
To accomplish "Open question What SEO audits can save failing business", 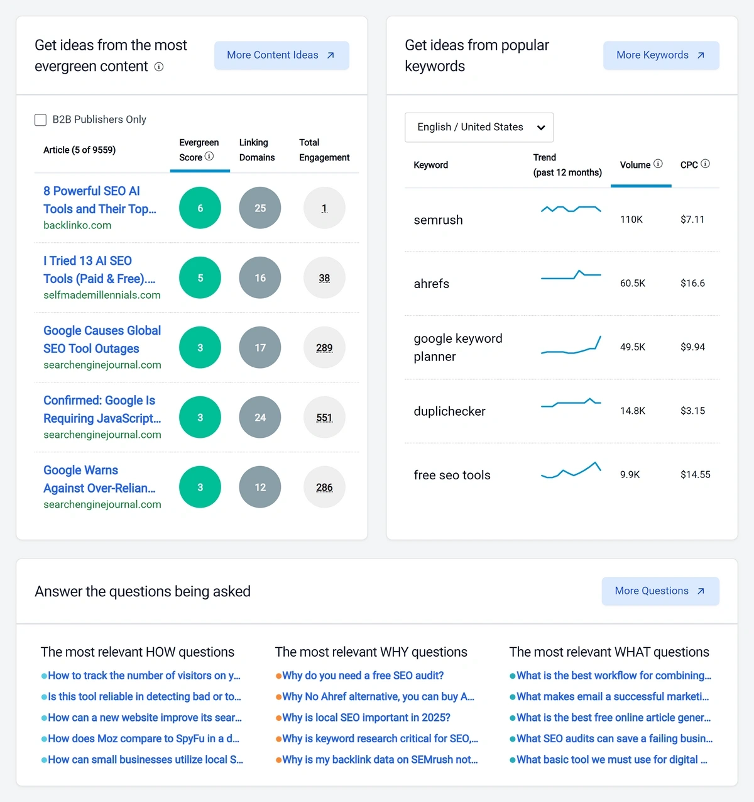I will pyautogui.click(x=615, y=738).
